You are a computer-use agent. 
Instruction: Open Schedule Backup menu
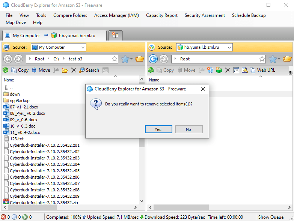(x=249, y=15)
